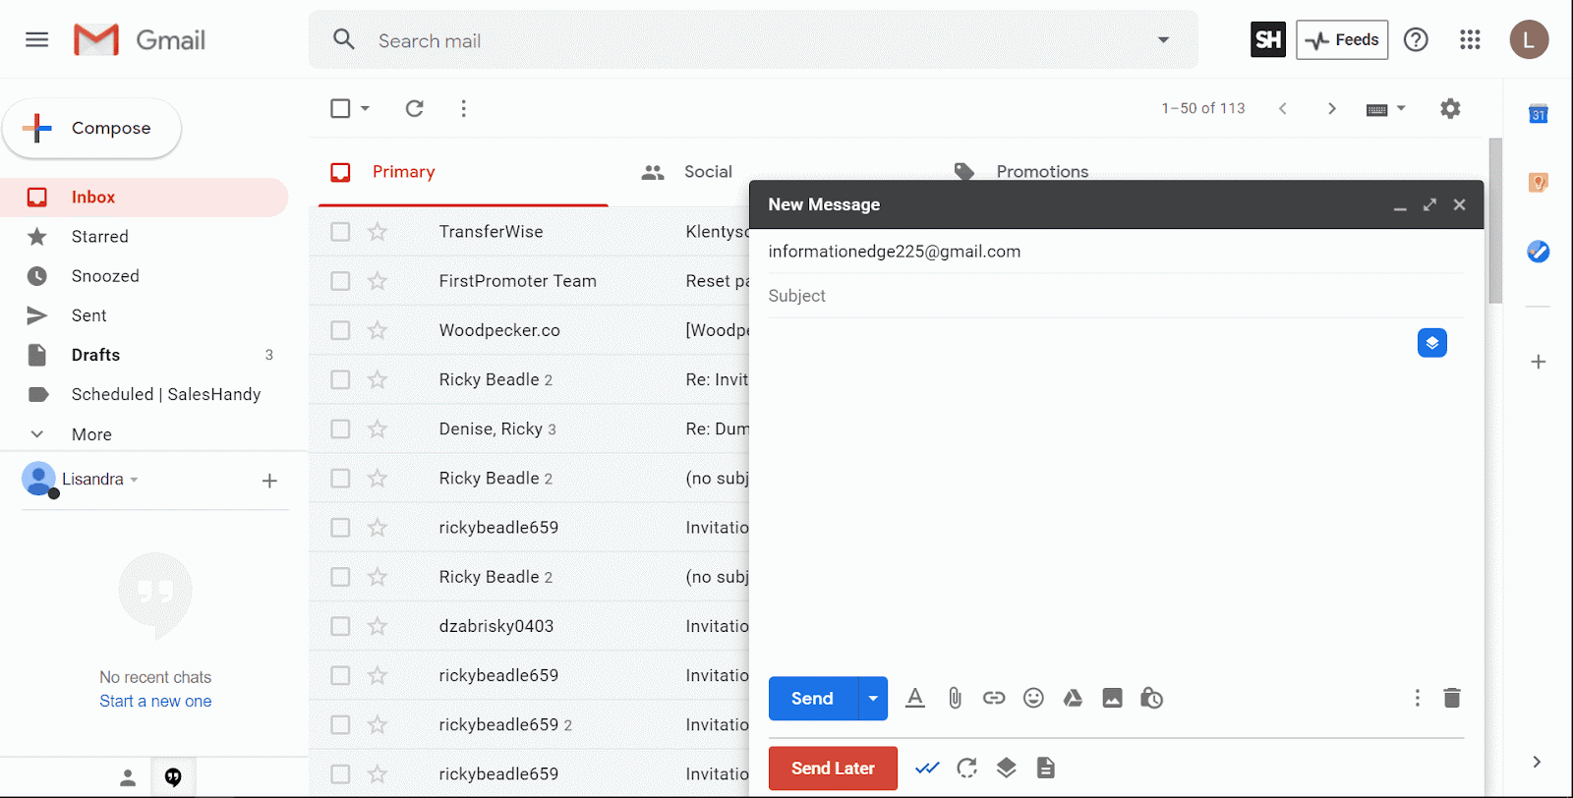Insert a link in the message

pyautogui.click(x=994, y=698)
